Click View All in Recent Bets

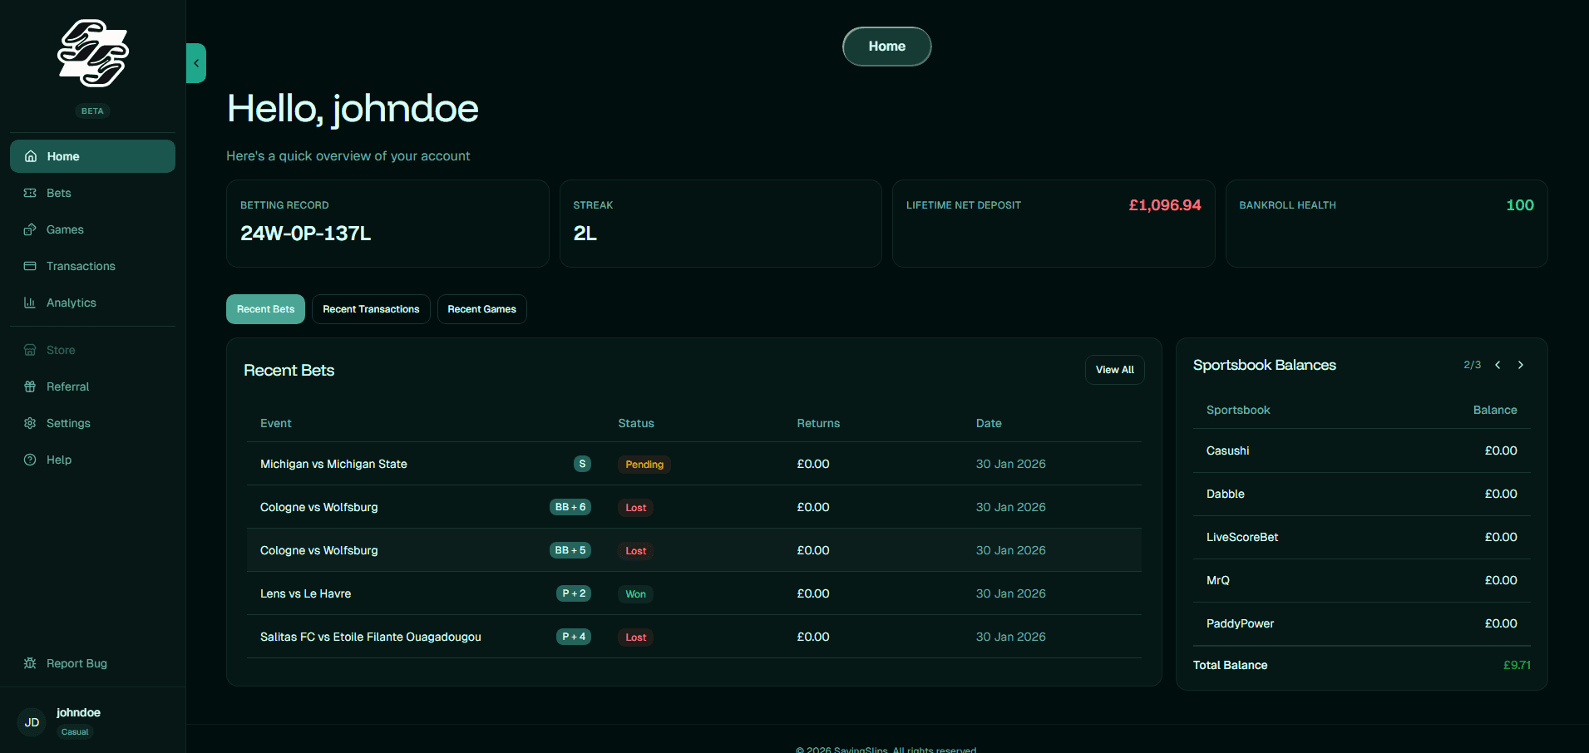[1114, 369]
